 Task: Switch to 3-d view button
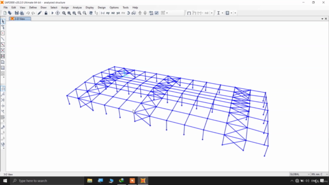coord(102,13)
